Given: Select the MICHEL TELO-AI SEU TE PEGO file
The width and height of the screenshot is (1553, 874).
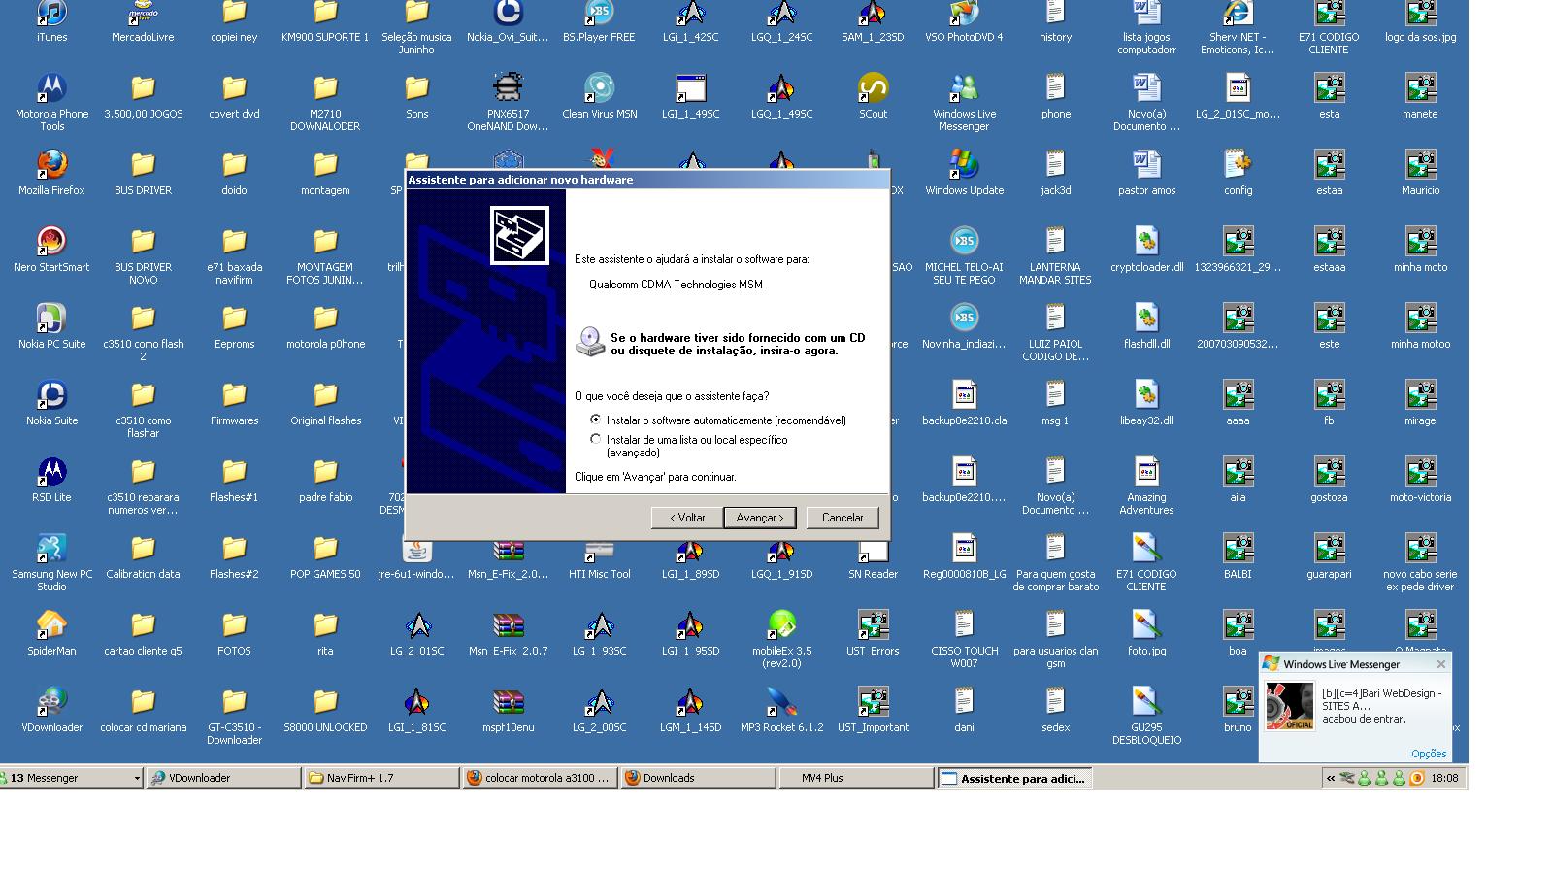Looking at the screenshot, I should coord(964,243).
